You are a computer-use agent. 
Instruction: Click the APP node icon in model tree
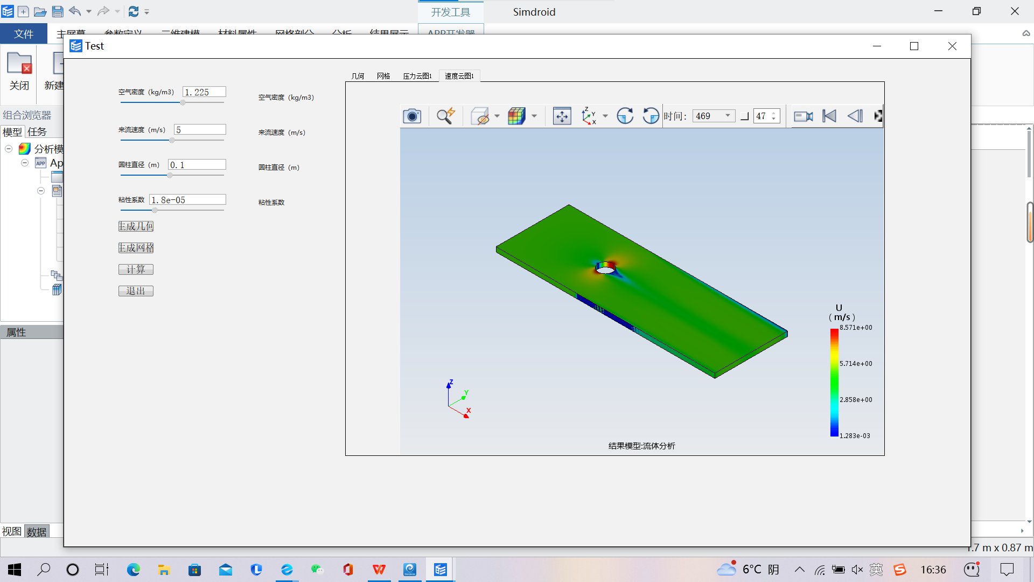click(x=41, y=163)
